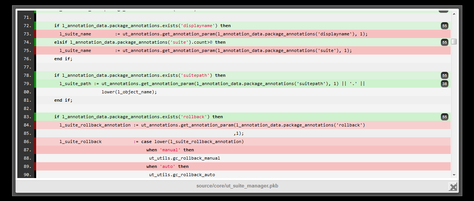Viewport: 474px width, 201px height.
Task: Click hit count badge on line 74
Action: (x=445, y=42)
